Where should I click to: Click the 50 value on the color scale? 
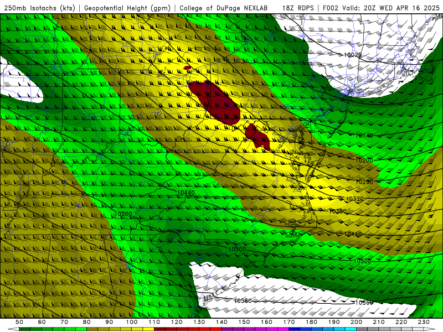[19, 322]
